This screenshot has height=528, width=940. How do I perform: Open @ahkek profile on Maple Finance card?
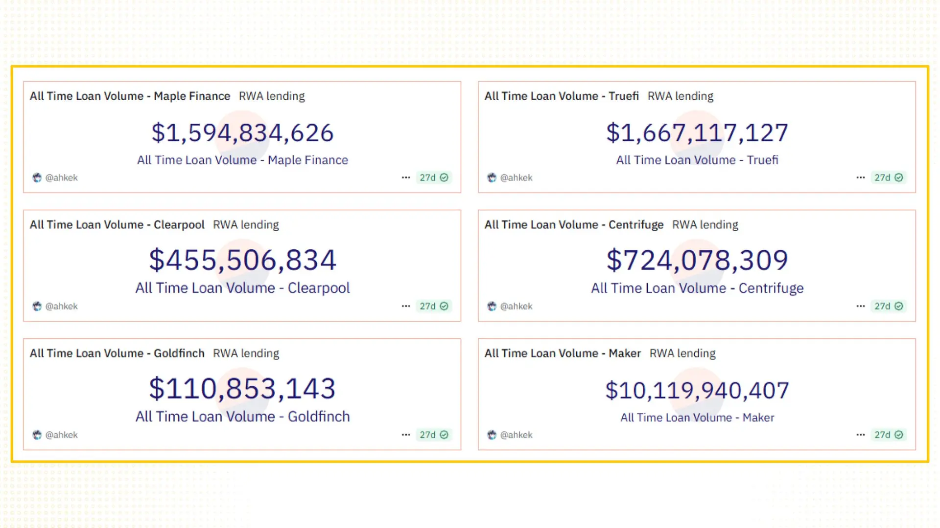click(x=61, y=177)
